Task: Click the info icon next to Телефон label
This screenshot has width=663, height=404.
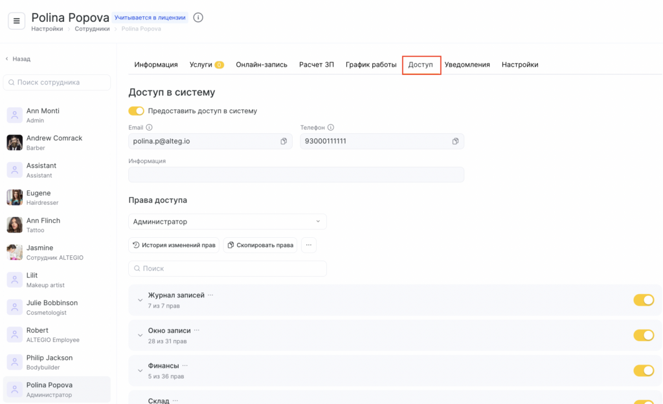Action: 331,128
